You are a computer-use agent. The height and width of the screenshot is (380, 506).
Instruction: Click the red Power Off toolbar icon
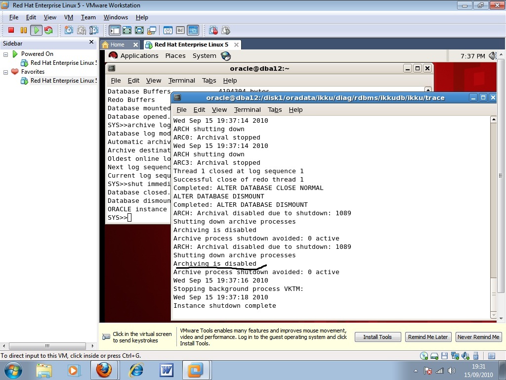click(x=11, y=30)
